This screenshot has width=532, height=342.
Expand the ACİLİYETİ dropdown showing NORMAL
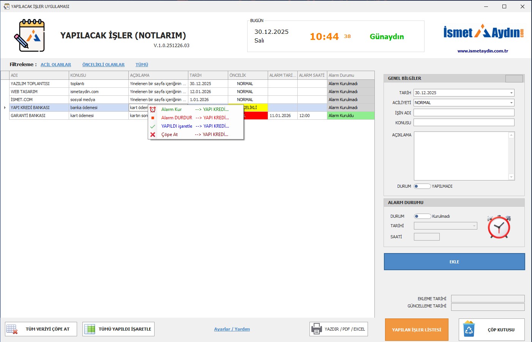point(511,103)
